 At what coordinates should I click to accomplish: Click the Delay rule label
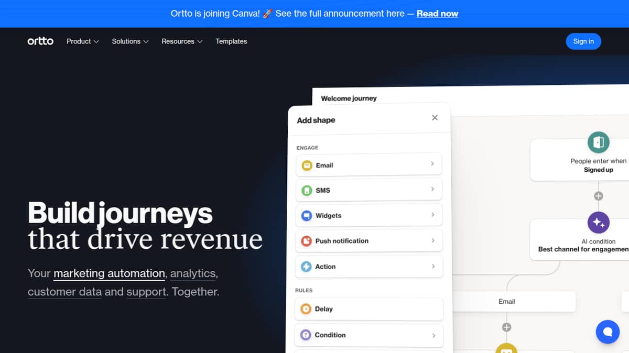324,309
